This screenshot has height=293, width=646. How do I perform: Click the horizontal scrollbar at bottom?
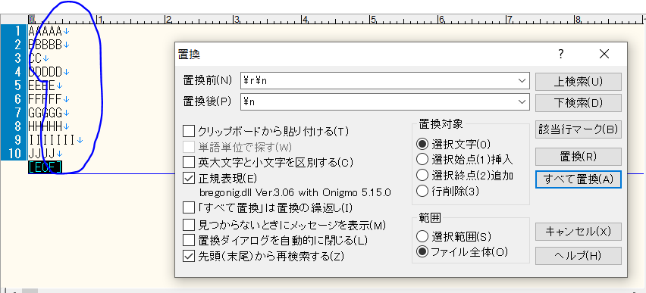[x=323, y=291]
